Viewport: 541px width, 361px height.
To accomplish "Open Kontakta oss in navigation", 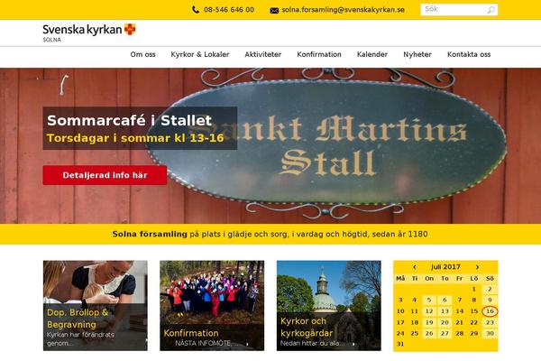I will (x=469, y=54).
